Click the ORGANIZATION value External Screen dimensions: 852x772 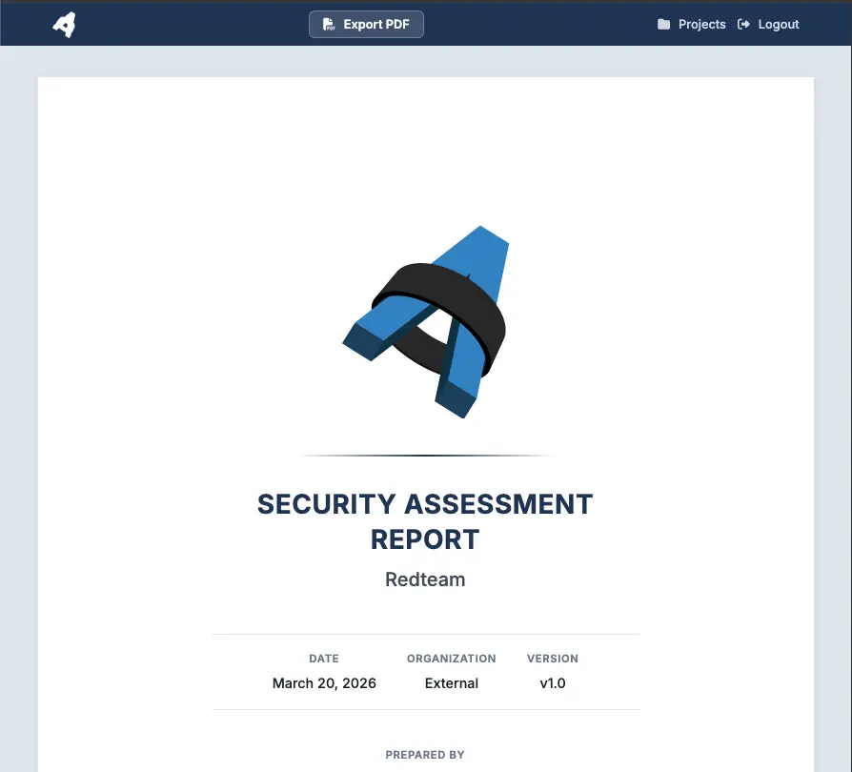(451, 682)
